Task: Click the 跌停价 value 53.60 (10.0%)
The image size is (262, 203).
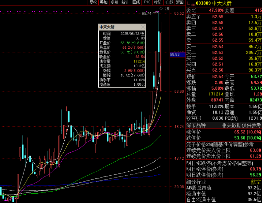Action: [248, 138]
